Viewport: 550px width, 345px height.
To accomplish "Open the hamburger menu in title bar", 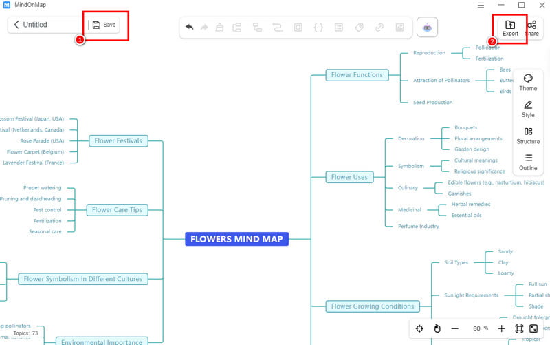I will click(x=480, y=6).
